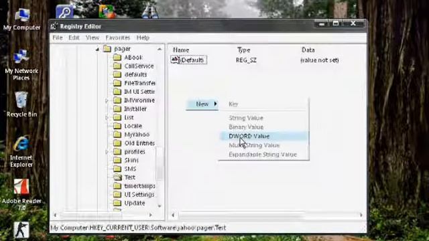
Task: Select the (Default) value name
Action: click(x=193, y=60)
